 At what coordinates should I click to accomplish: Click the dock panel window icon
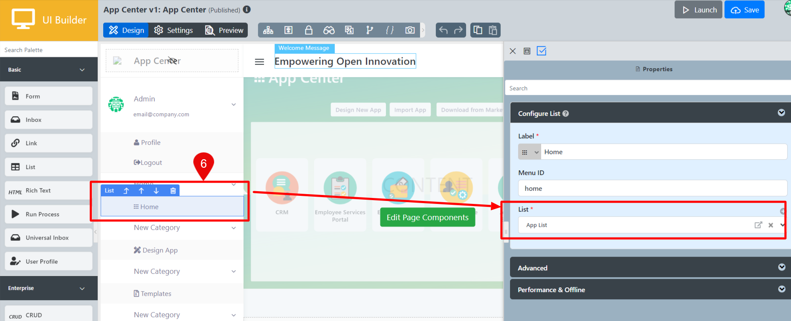pyautogui.click(x=527, y=51)
